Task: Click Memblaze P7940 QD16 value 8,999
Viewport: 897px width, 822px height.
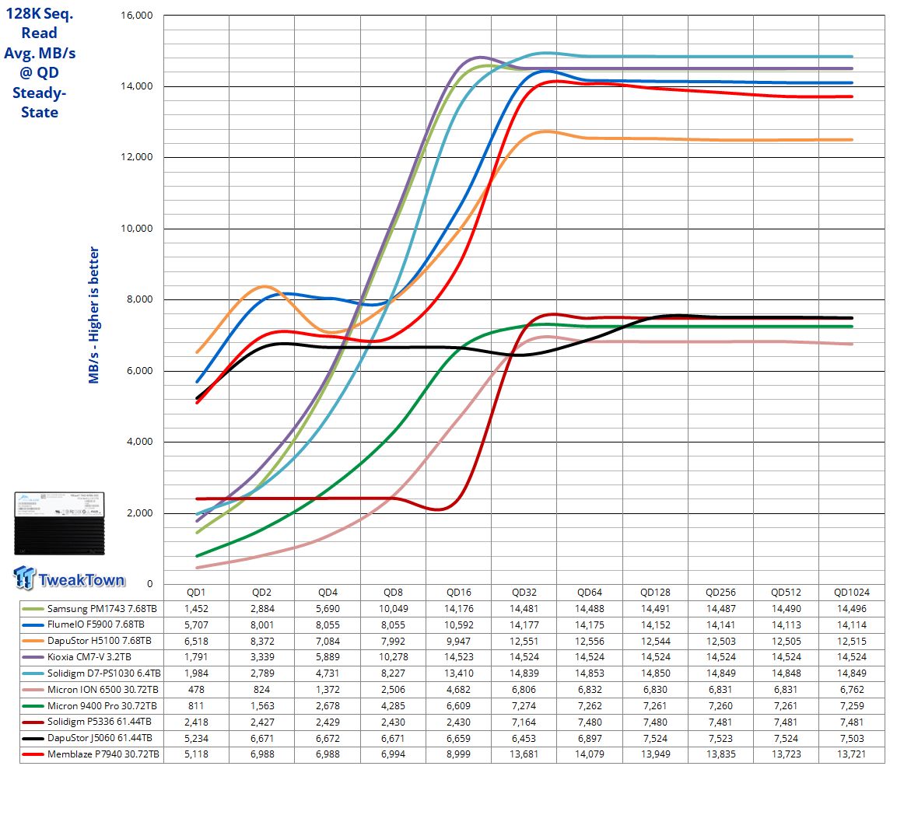Action: pos(459,754)
